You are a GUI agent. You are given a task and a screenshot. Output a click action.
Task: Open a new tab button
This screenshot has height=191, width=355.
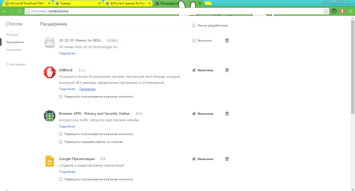(208, 4)
